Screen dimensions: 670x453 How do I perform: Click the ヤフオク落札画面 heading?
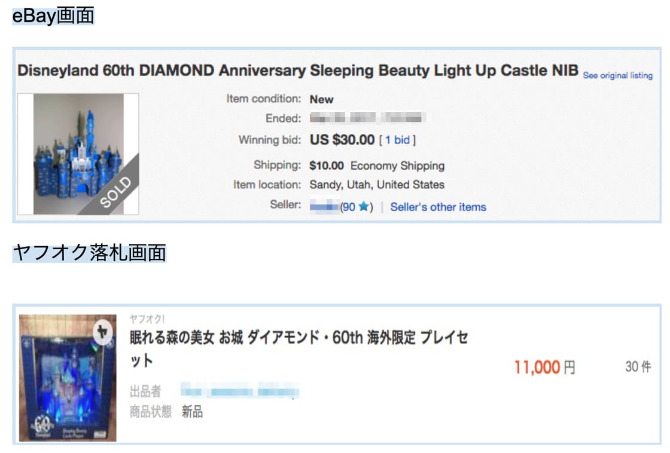[89, 253]
